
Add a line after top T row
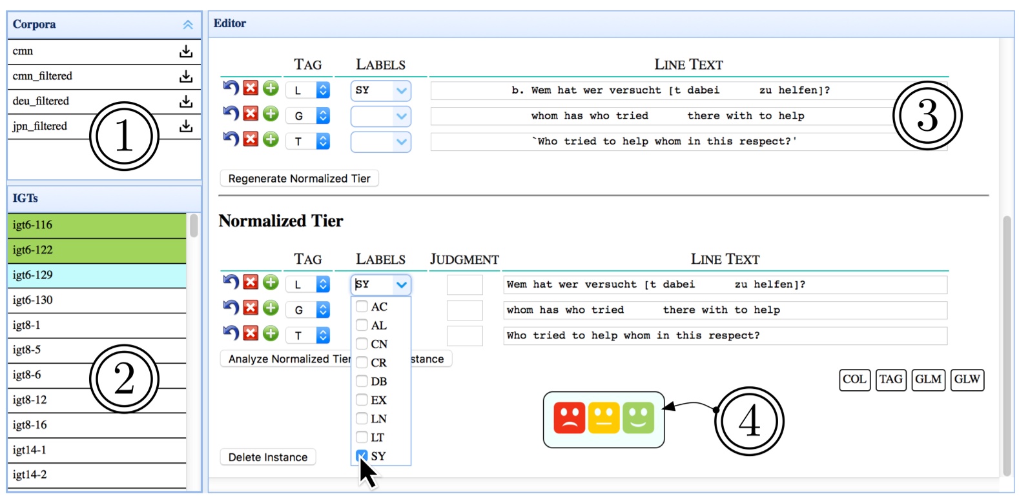click(271, 139)
